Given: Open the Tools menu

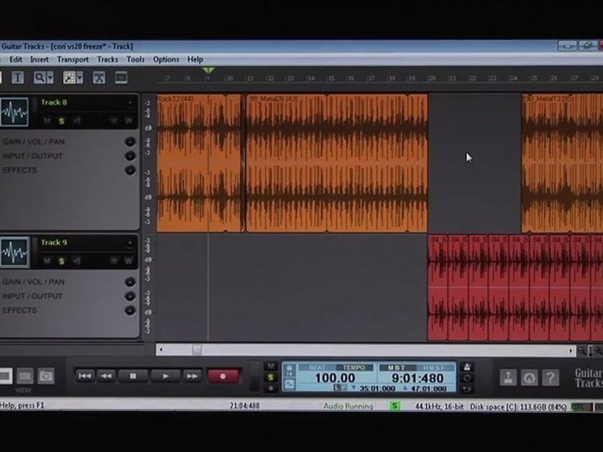Looking at the screenshot, I should (136, 60).
